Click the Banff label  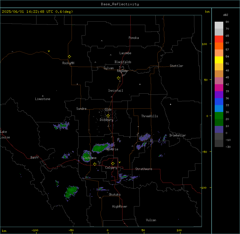(x=35, y=158)
